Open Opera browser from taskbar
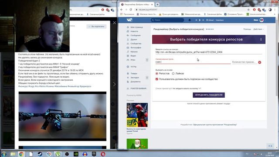Image resolution: width=279 pixels, height=157 pixels. pos(103,154)
